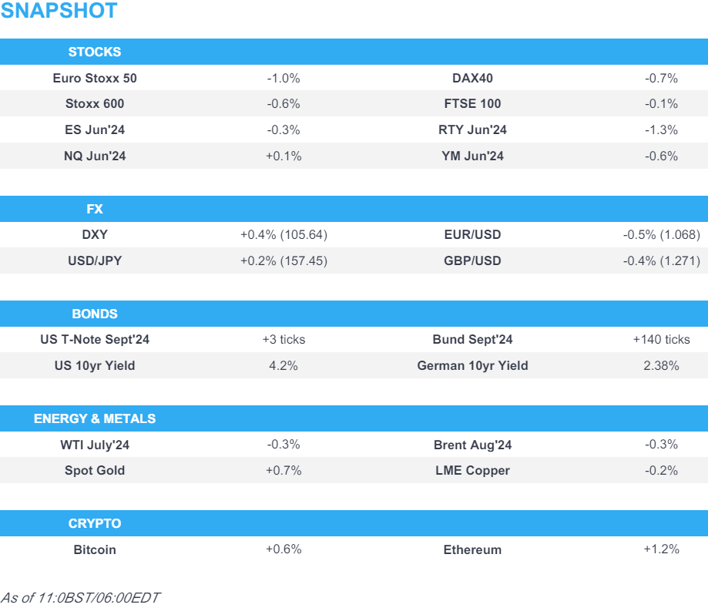Click the EUR/USD value -0.5% (1.068)
This screenshot has width=708, height=608.
pyautogui.click(x=661, y=235)
